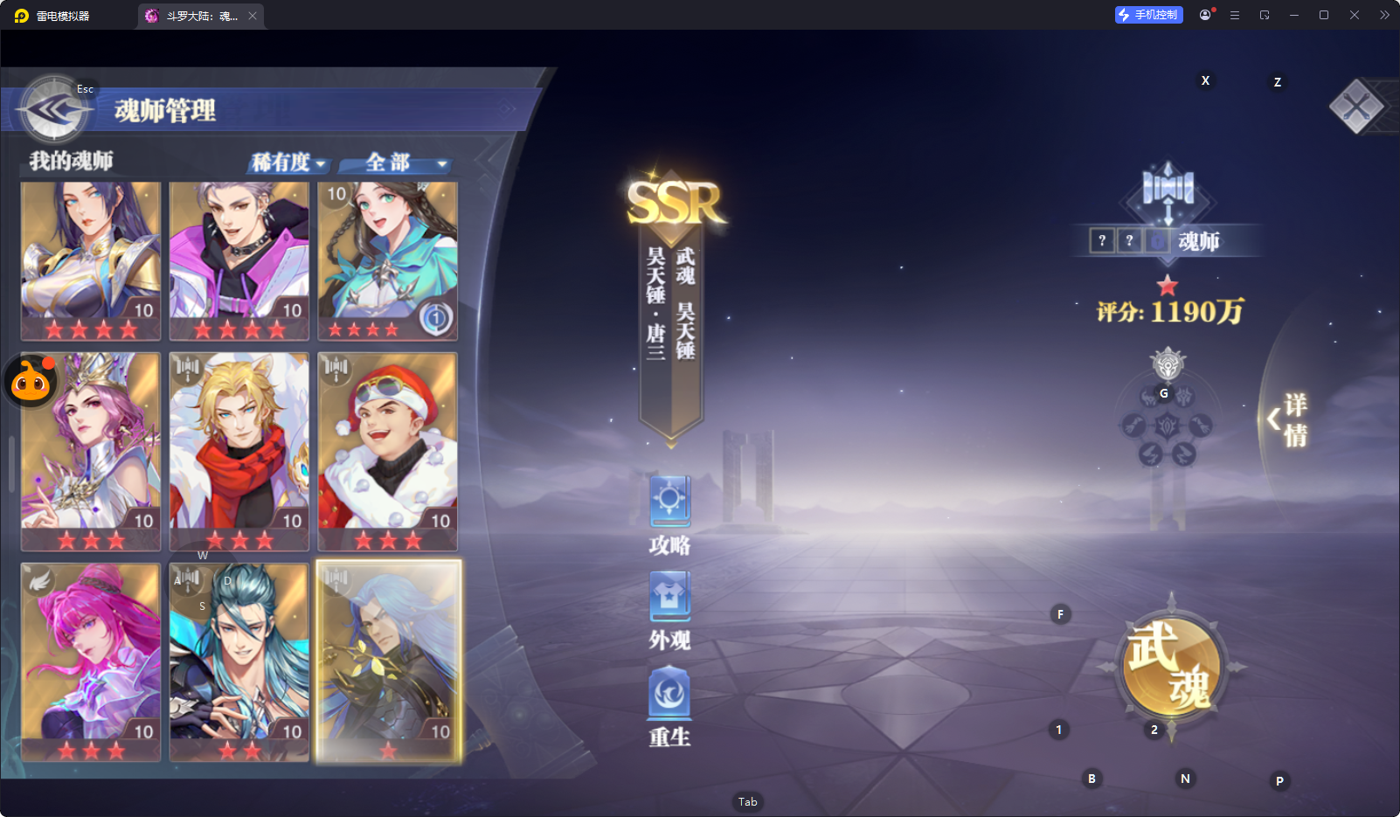Select the torso soul-bone slot
Image resolution: width=1400 pixels, height=817 pixels.
point(1184,398)
